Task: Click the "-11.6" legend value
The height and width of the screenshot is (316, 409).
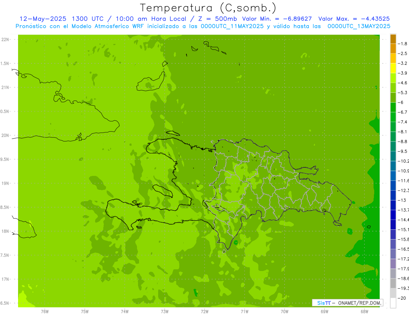Action: [404, 180]
